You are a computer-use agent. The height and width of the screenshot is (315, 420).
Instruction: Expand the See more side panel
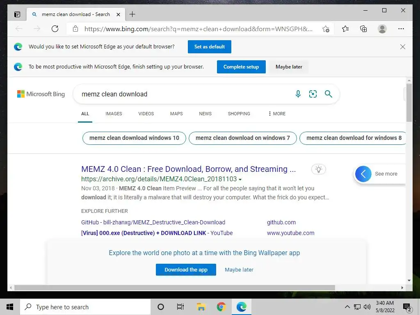(363, 174)
